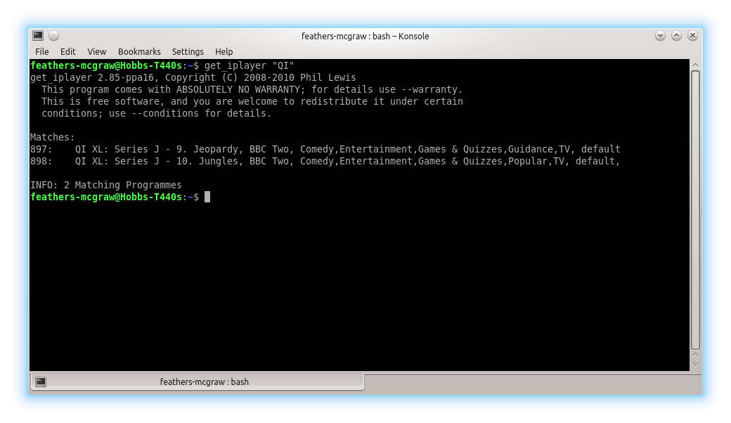The image size is (731, 423).
Task: Click the text 'Matches:'
Action: point(52,138)
